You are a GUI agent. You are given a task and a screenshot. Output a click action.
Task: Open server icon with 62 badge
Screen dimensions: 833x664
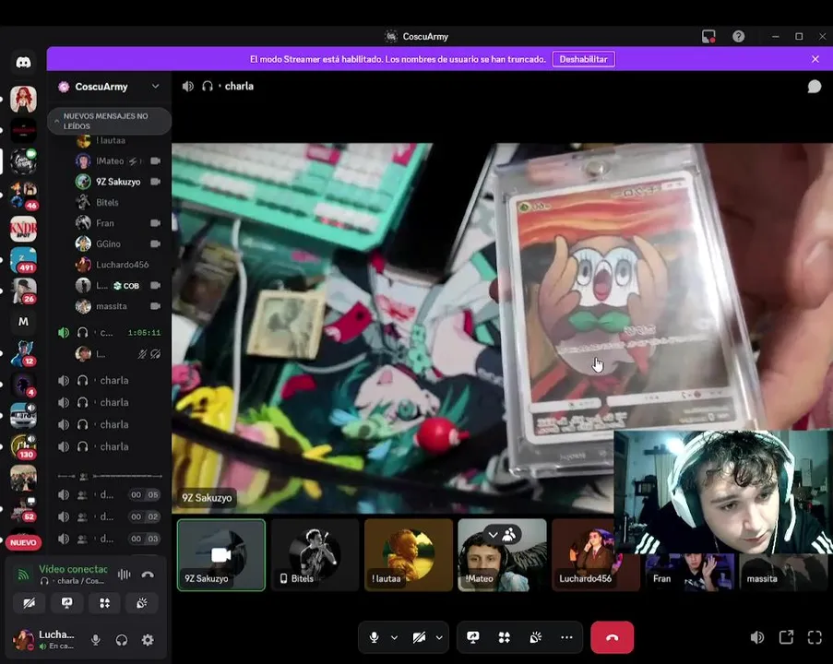(23, 509)
